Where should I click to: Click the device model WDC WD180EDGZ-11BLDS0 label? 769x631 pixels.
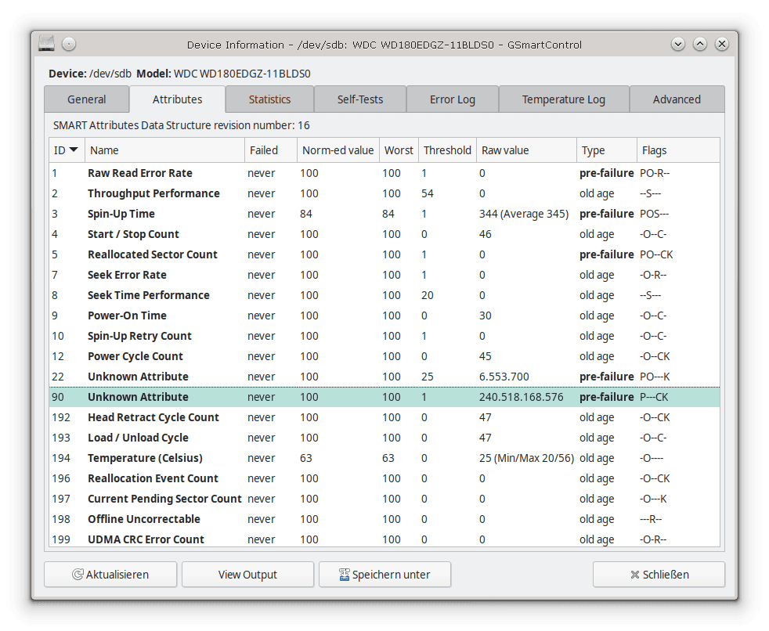[242, 74]
